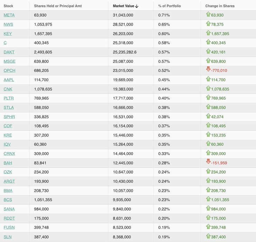Click the green up arrow for RDDT
Viewport: 256px width, 242px height.
[208, 217]
